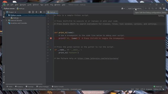Image resolution: width=168 pixels, height=94 pixels.
Task: Click the Run toolbar icon
Action: point(146,8)
